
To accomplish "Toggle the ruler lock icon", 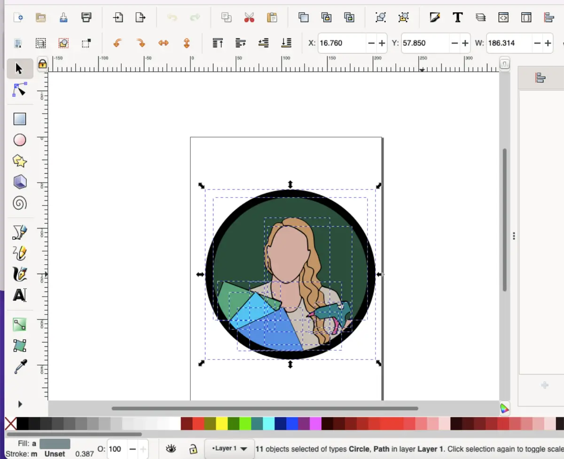I will [x=42, y=64].
